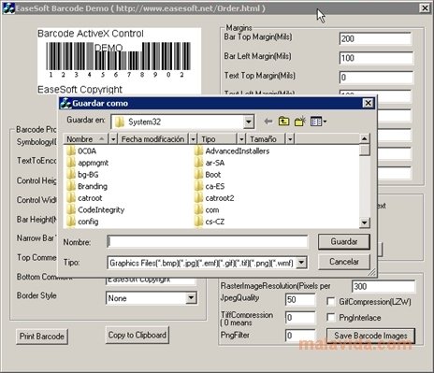Select the ca-ES folder

click(x=210, y=186)
